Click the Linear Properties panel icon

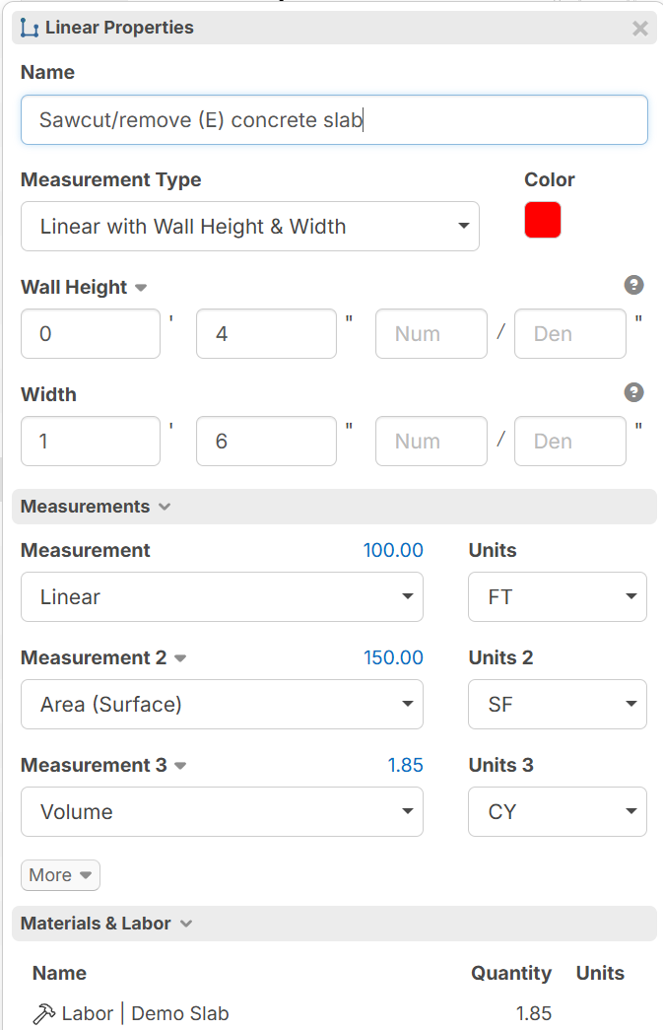coord(30,28)
